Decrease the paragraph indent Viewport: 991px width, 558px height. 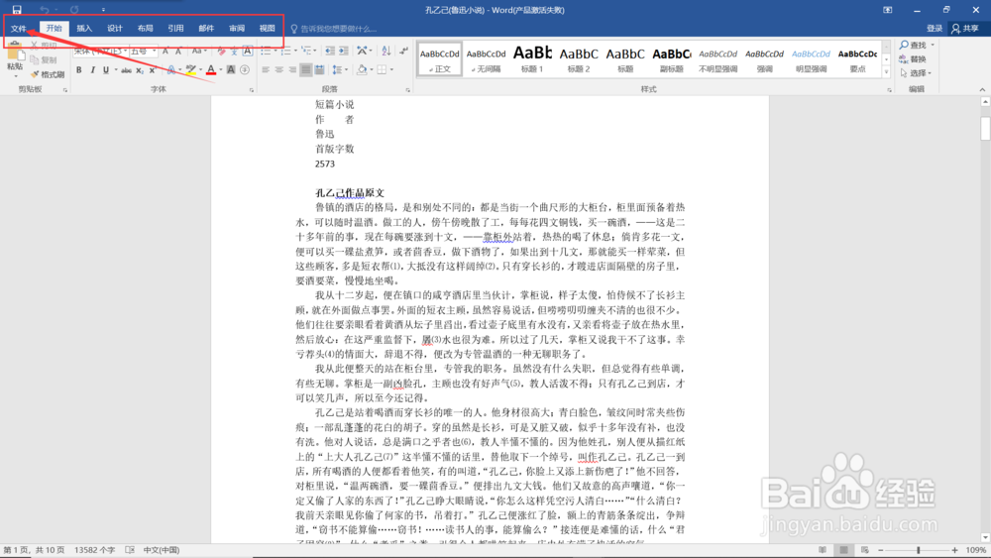click(330, 51)
